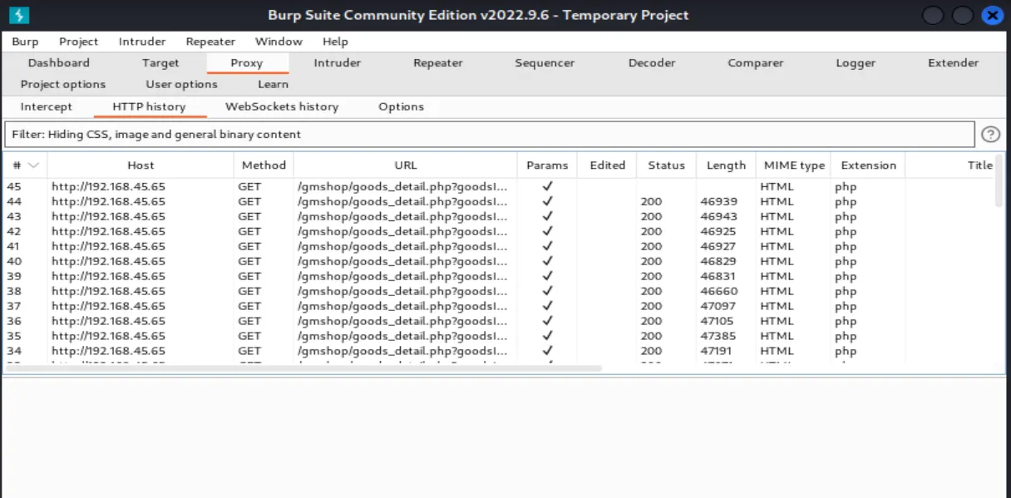This screenshot has width=1011, height=498.
Task: Go to the Repeater tool tab
Action: (437, 62)
